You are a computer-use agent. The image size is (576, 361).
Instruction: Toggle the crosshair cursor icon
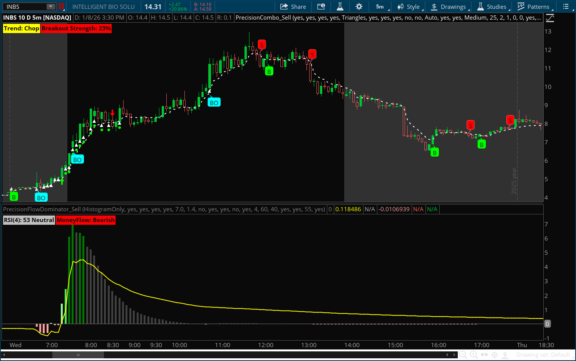tap(495, 355)
